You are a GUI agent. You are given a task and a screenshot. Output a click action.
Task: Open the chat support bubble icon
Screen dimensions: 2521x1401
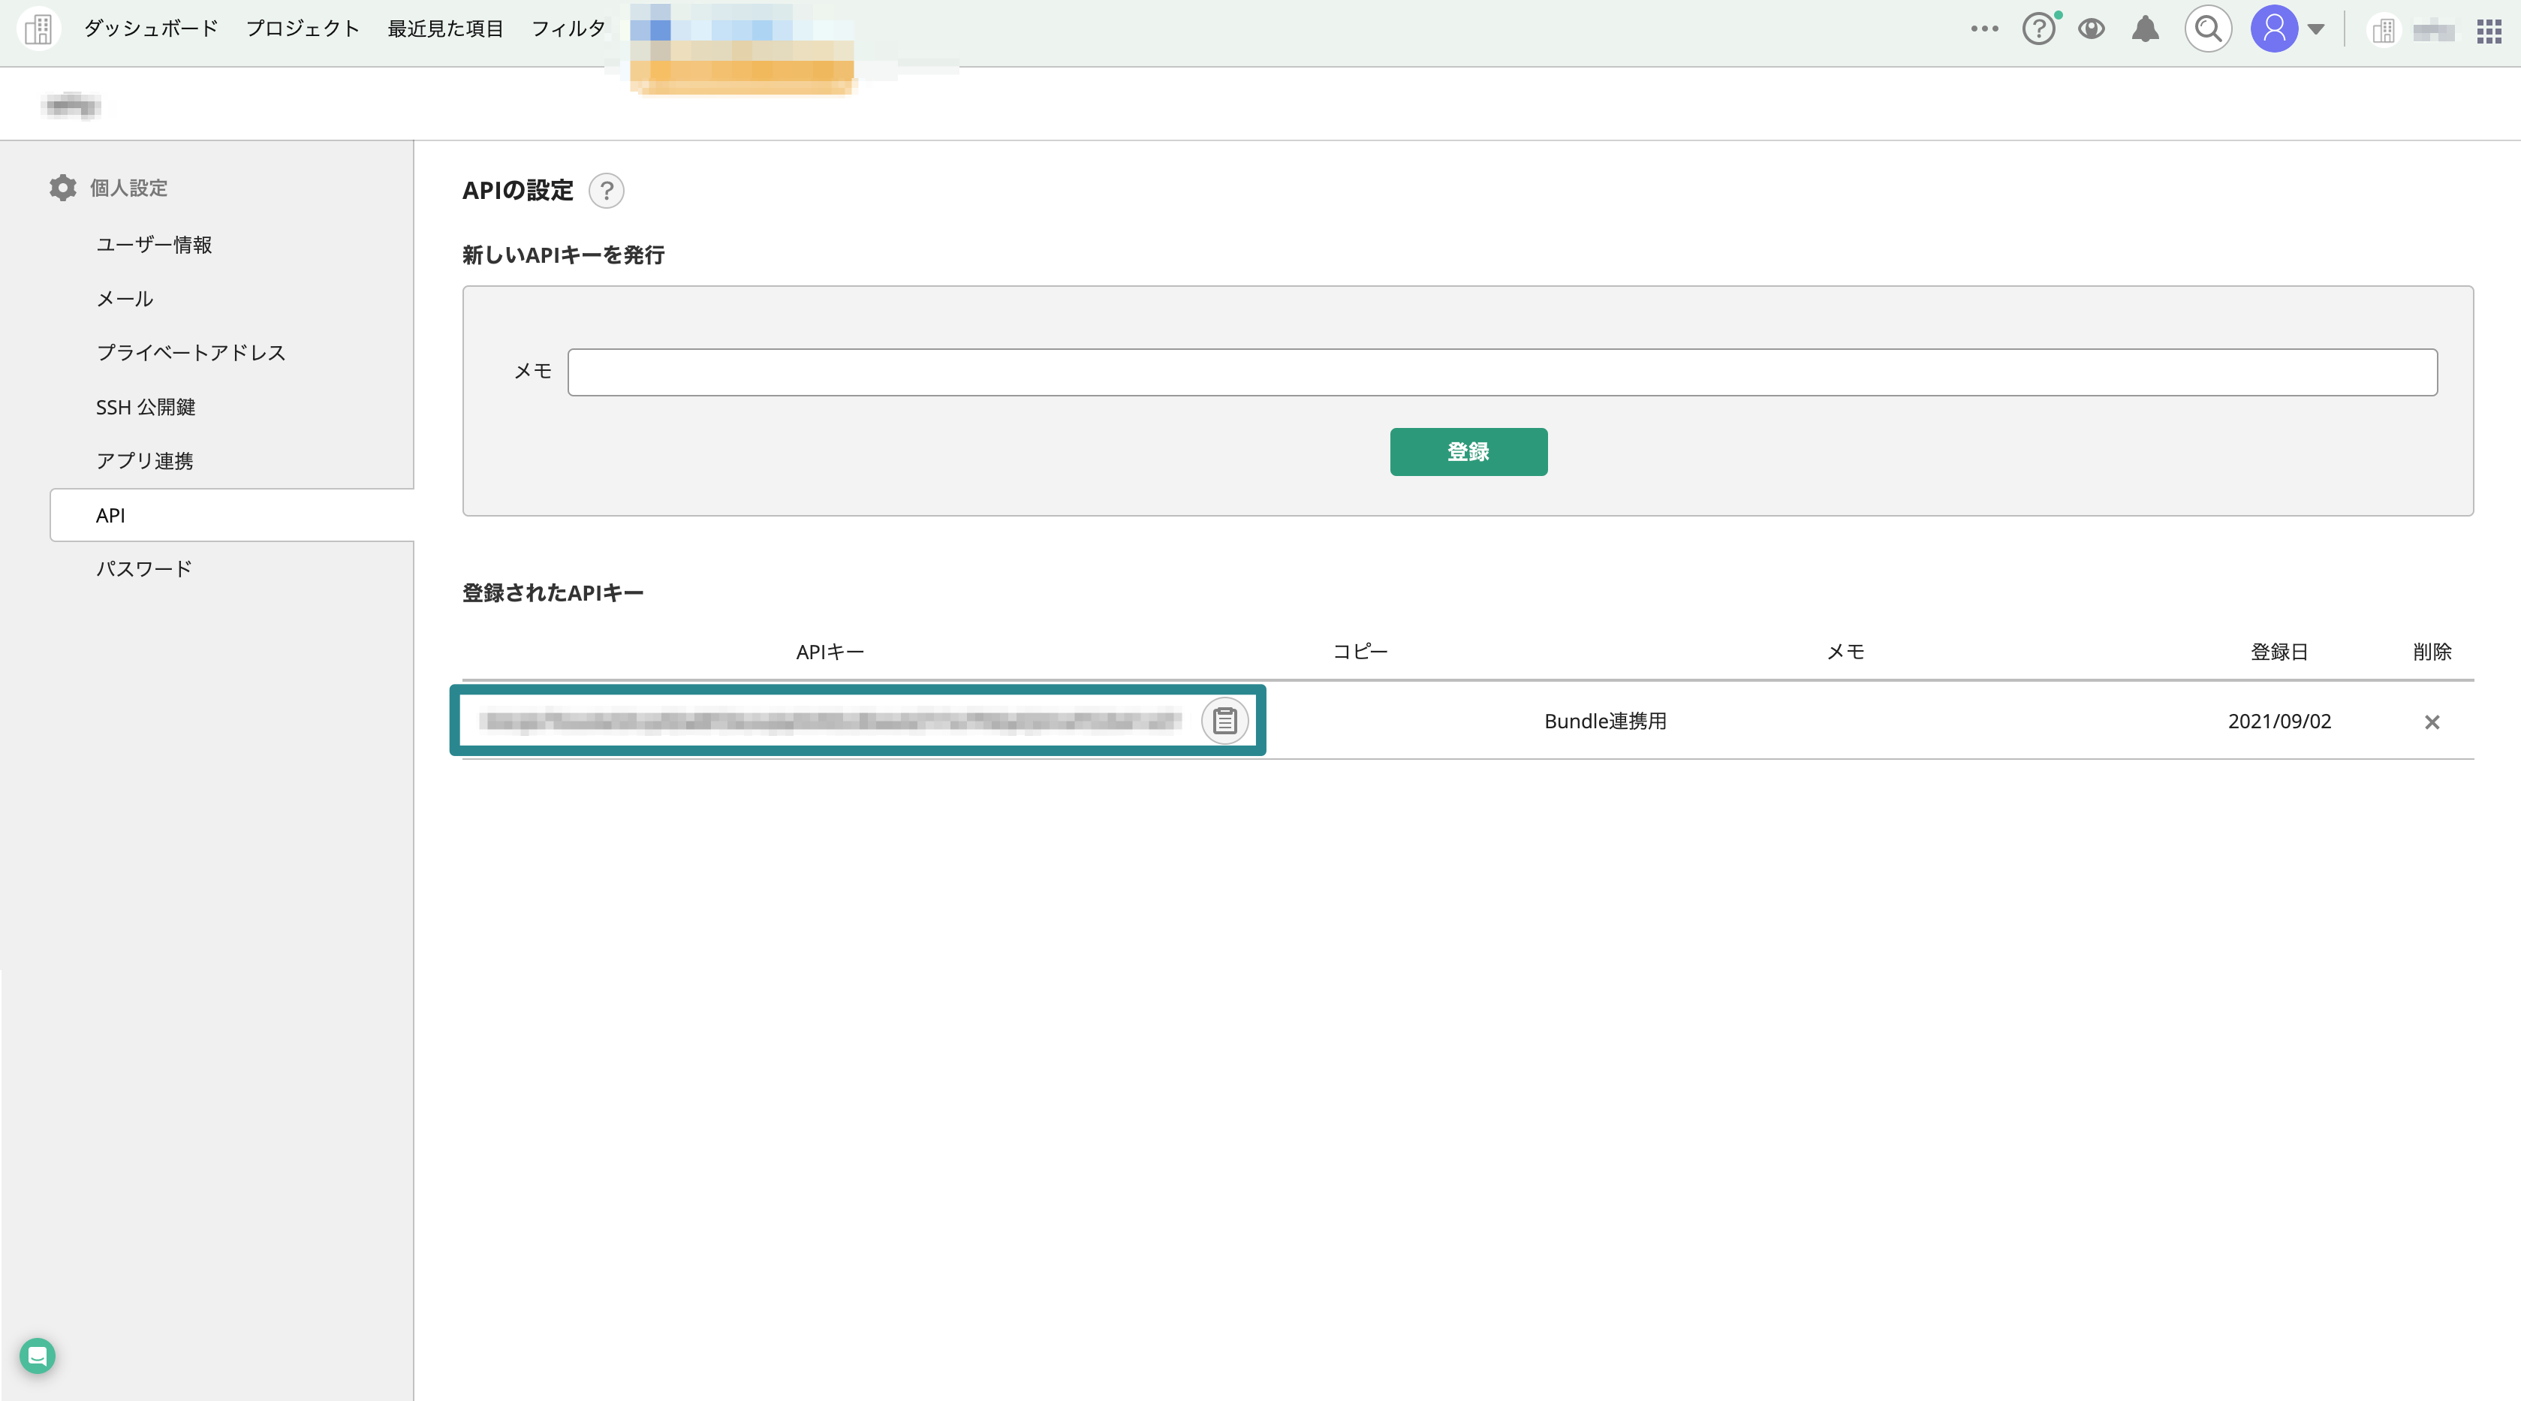(x=38, y=1356)
